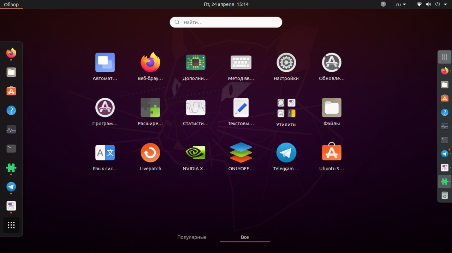
Task: Open Files in the right dock
Action: click(x=445, y=84)
